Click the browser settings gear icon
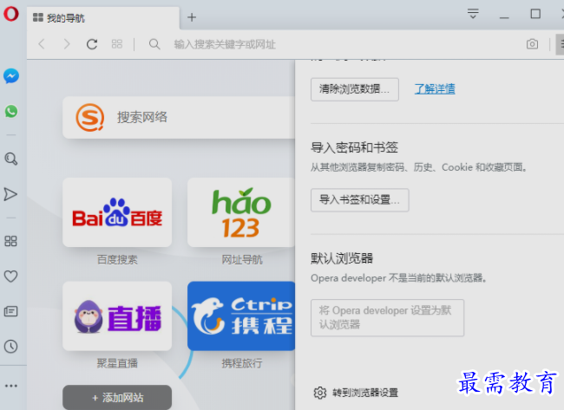Image resolution: width=564 pixels, height=410 pixels. [x=320, y=393]
